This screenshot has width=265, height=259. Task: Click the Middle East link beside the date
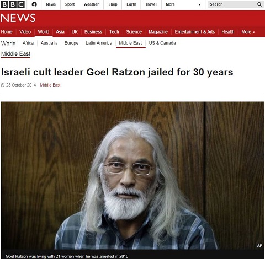(x=50, y=85)
